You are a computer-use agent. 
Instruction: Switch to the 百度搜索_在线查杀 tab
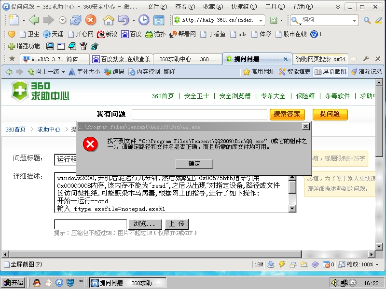click(x=121, y=59)
